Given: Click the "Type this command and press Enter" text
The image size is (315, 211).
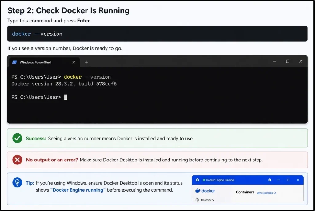Looking at the screenshot, I should pyautogui.click(x=49, y=21).
